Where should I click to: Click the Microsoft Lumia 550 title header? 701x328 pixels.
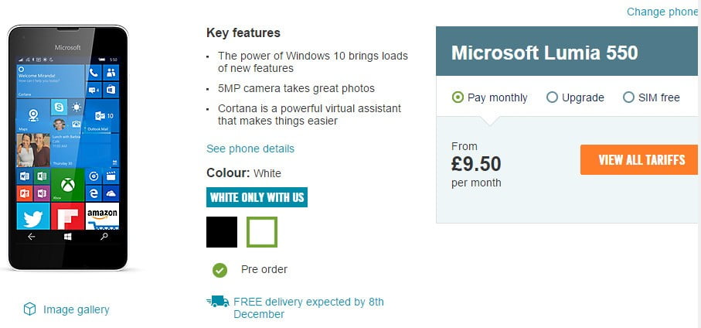pos(544,53)
